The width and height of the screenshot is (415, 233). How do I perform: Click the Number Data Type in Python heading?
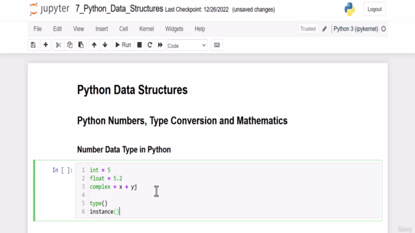pos(124,150)
